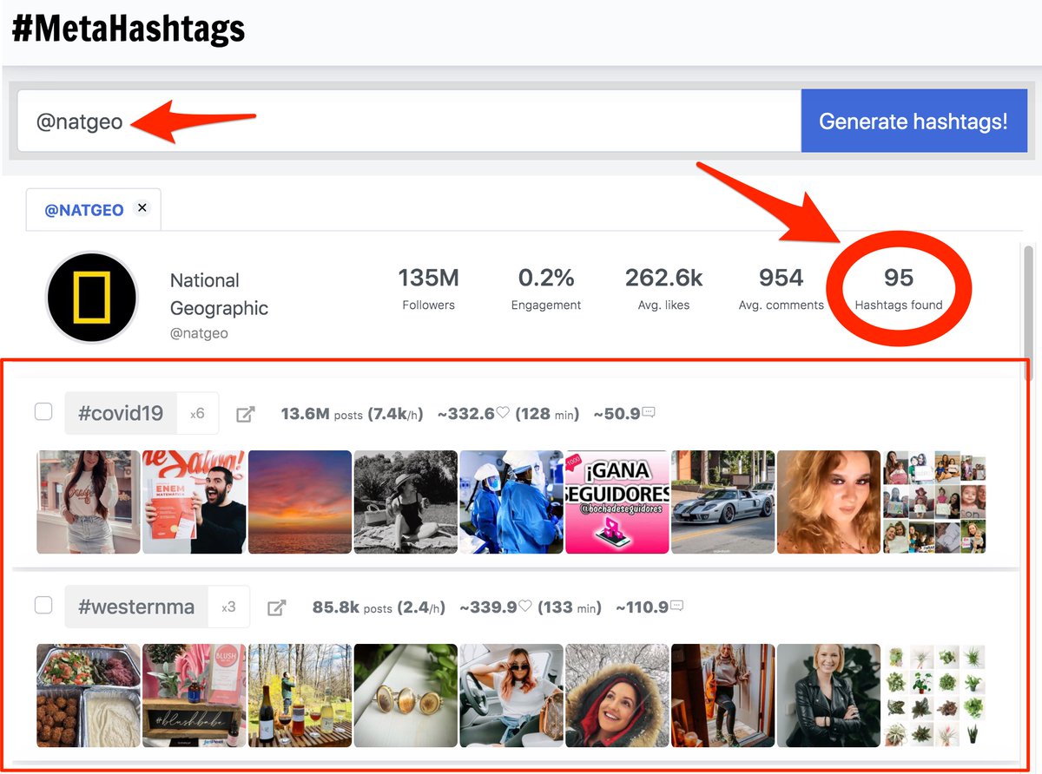Image resolution: width=1042 pixels, height=774 pixels.
Task: Click the @natgeo handle under the name
Action: click(x=199, y=333)
